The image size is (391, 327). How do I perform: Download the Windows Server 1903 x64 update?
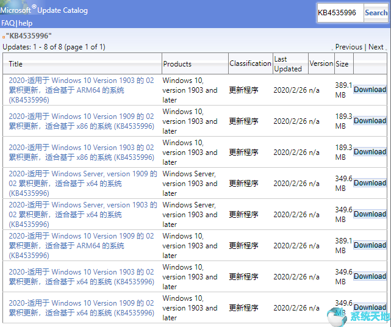tap(370, 214)
